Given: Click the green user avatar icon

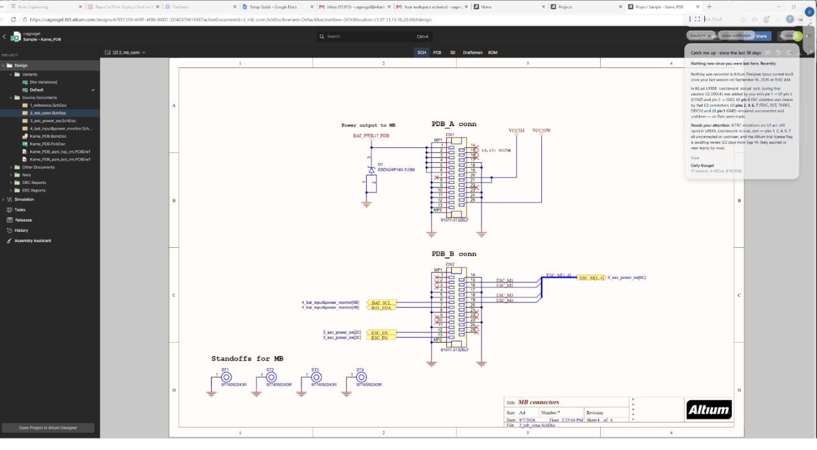Looking at the screenshot, I should (x=798, y=36).
